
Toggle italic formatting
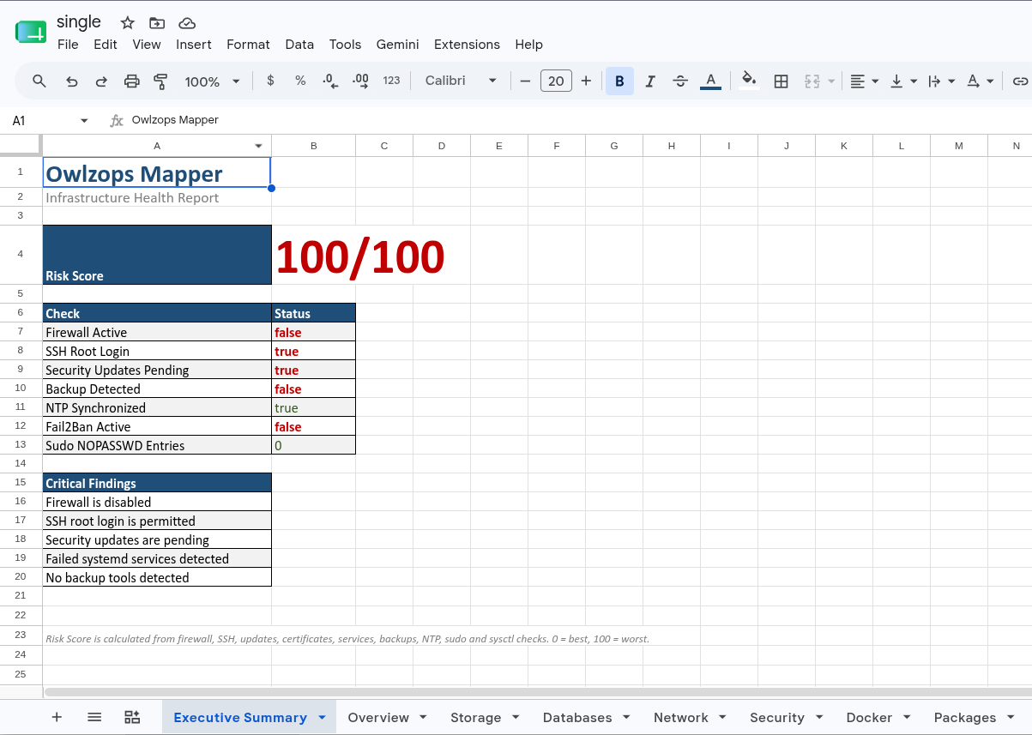[x=650, y=81]
